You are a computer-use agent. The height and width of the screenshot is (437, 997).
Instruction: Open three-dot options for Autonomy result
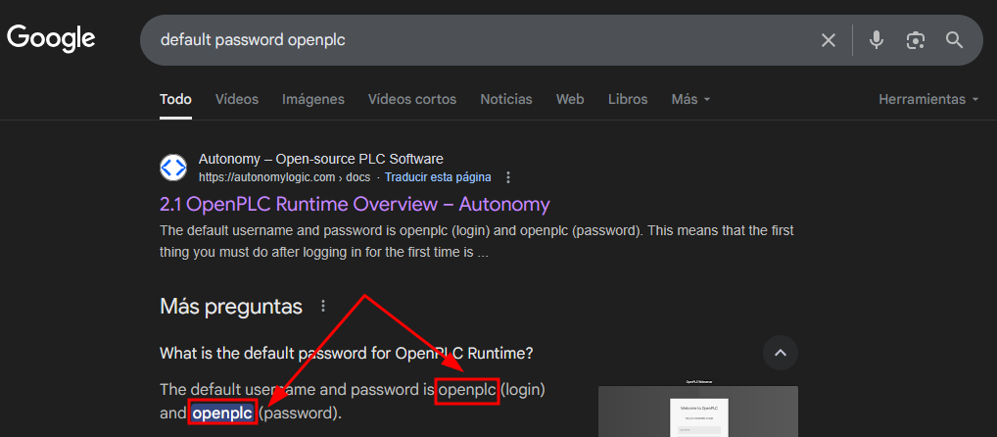(508, 177)
